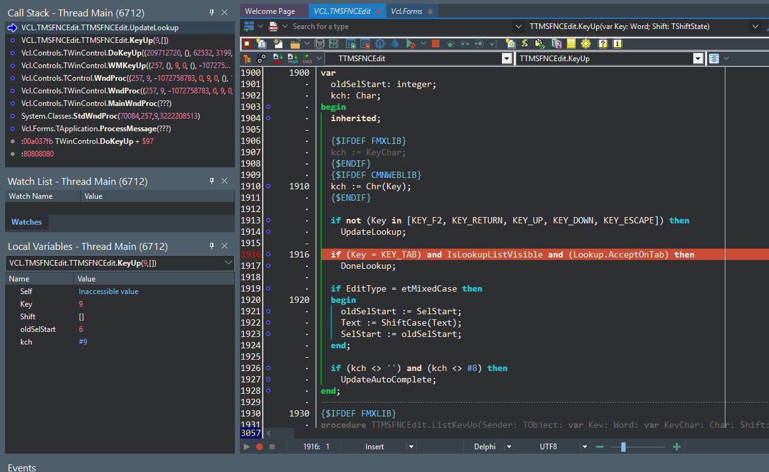The image size is (769, 472).
Task: Select the StdWndProc call stack frame
Action: tap(120, 116)
